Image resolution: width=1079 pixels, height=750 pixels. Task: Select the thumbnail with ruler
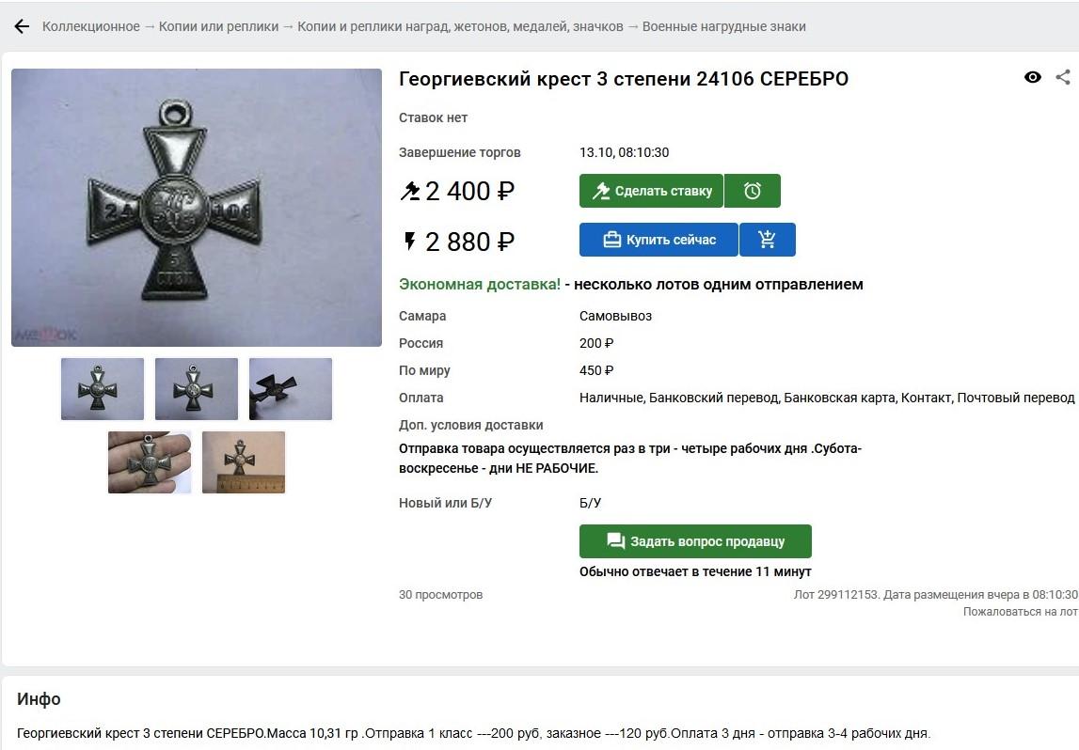pos(244,462)
